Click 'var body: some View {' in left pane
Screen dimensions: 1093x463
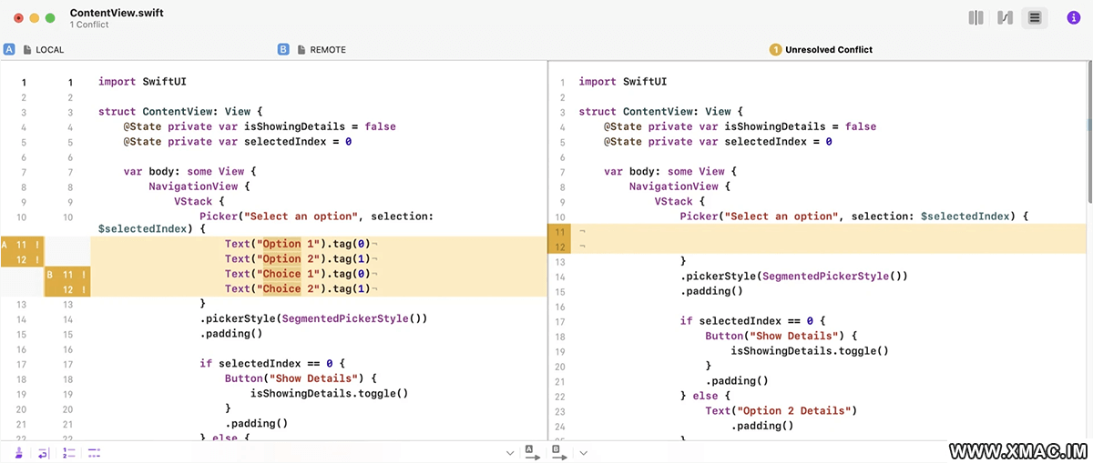coord(190,171)
